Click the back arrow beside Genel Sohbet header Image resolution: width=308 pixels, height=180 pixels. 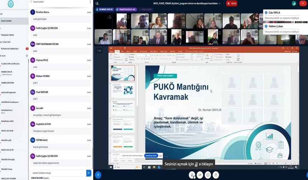[x=31, y=2]
